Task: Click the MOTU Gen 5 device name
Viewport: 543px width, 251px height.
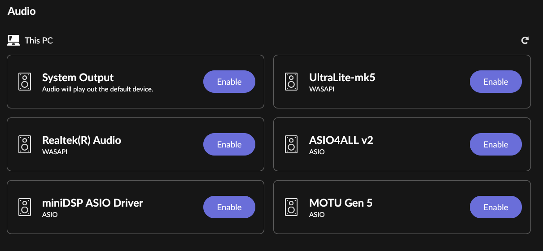Action: pyautogui.click(x=341, y=203)
